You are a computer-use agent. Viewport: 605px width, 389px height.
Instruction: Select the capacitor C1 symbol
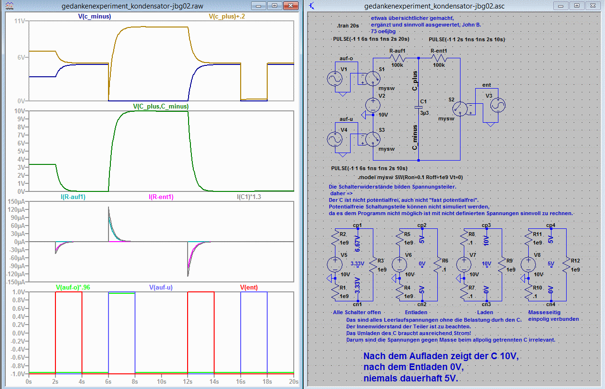(x=419, y=107)
